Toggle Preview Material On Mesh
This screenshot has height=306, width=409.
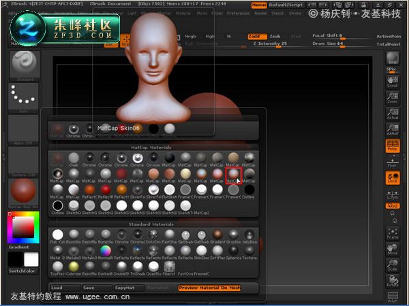tap(209, 288)
